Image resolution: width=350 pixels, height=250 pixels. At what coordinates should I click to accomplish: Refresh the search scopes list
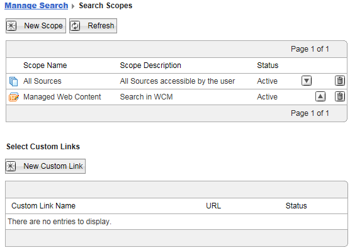pos(93,26)
